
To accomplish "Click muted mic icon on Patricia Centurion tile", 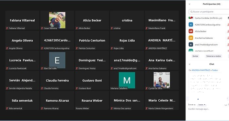I will point(77,48).
